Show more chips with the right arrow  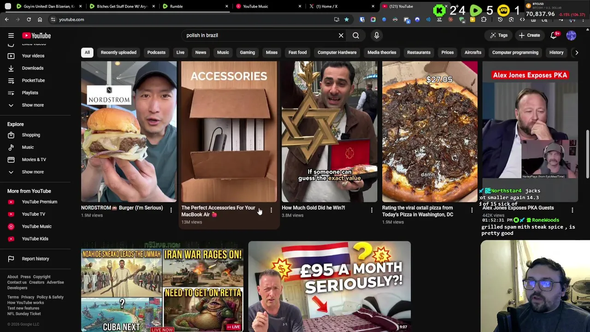[x=576, y=53]
